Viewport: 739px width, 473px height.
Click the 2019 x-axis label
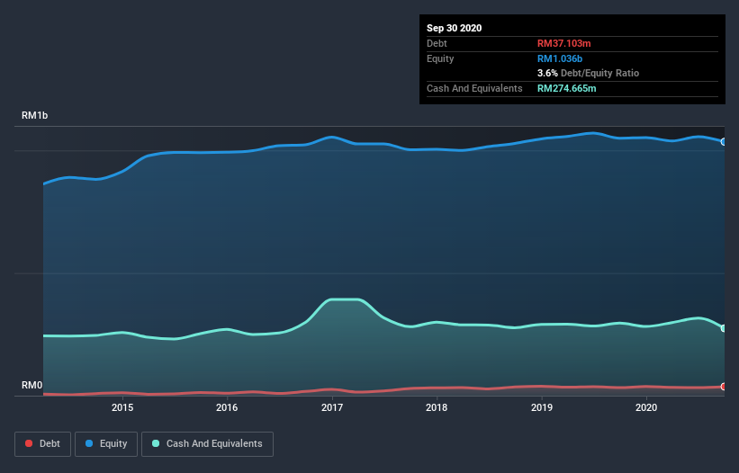coord(542,407)
